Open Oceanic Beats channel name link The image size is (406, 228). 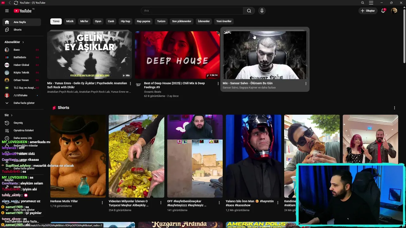click(153, 92)
